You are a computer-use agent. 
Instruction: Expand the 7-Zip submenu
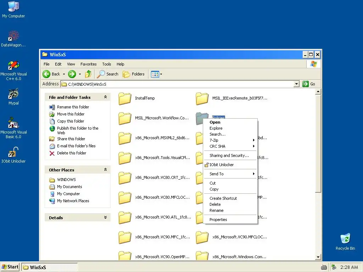pos(230,140)
